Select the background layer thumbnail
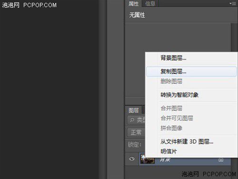 click(x=148, y=159)
